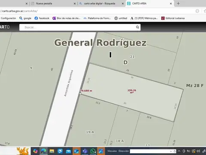This screenshot has height=155, width=206.
Task: Click the Mz 28 F block label
Action: click(x=195, y=86)
